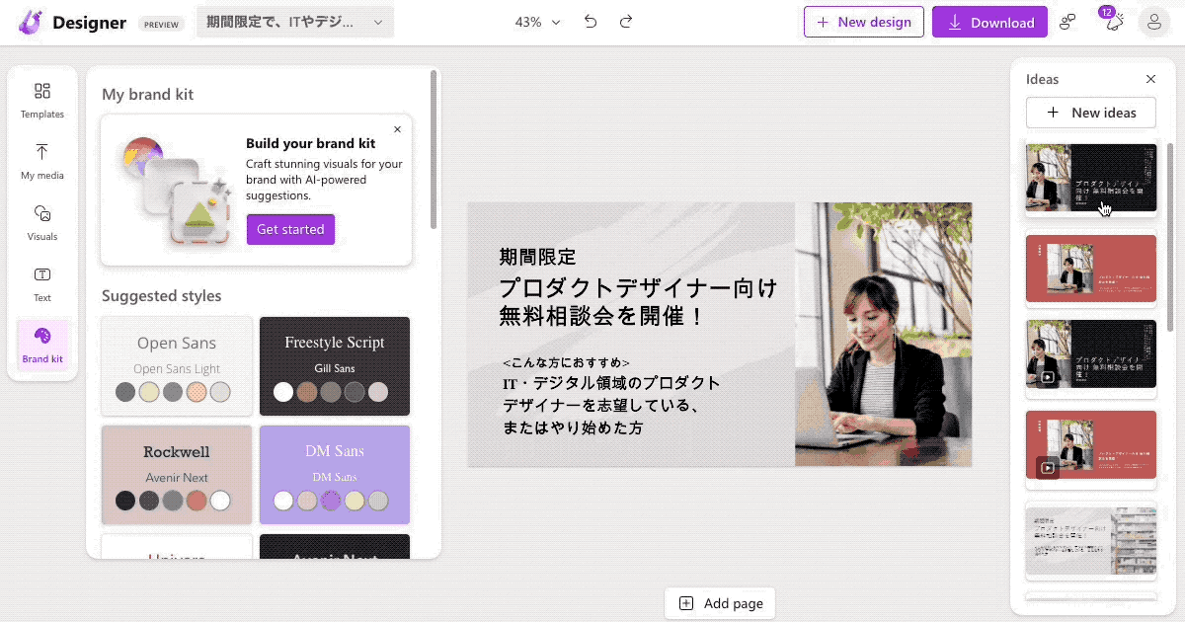The height and width of the screenshot is (622, 1185).
Task: Select the Templates sidebar icon
Action: click(x=41, y=99)
